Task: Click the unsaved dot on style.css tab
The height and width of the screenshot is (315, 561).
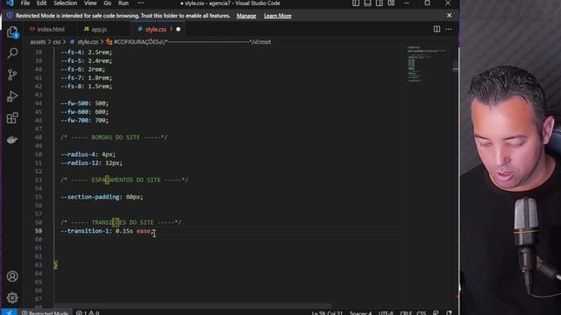Action: 178,29
